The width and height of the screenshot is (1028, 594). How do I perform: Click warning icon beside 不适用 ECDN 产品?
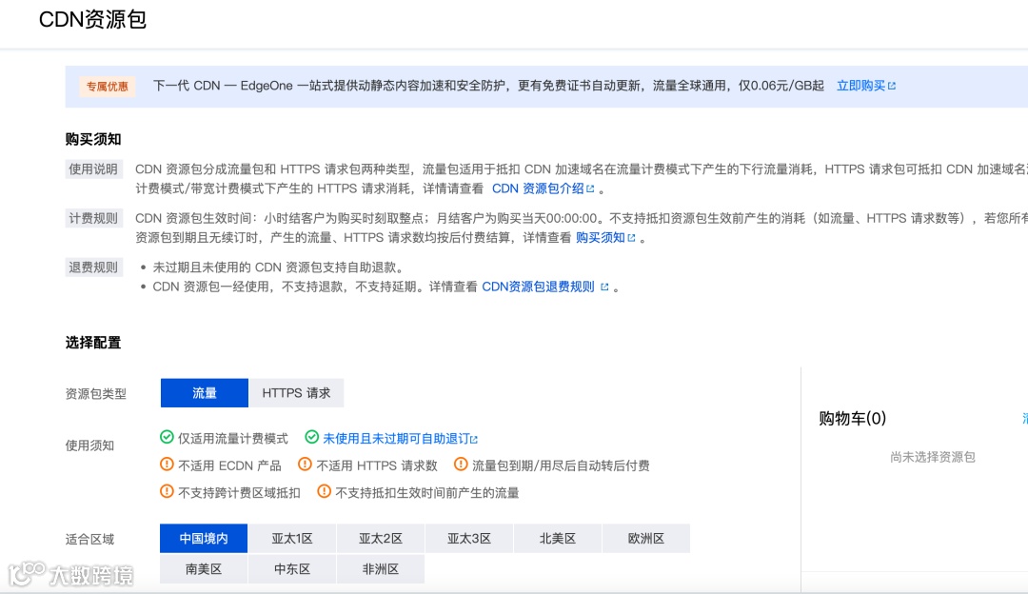(x=168, y=465)
